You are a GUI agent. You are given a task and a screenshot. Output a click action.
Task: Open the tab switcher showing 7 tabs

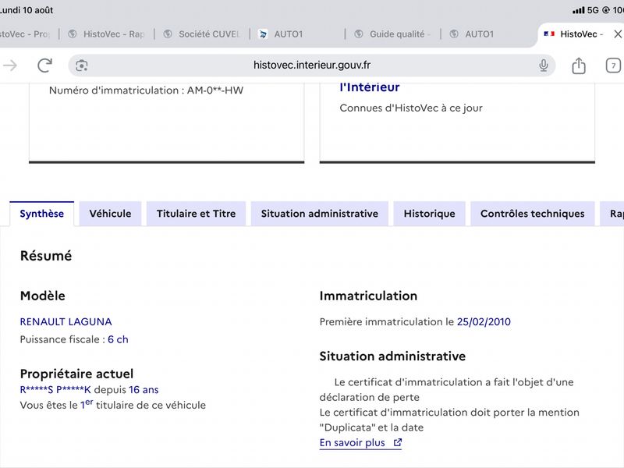[613, 66]
